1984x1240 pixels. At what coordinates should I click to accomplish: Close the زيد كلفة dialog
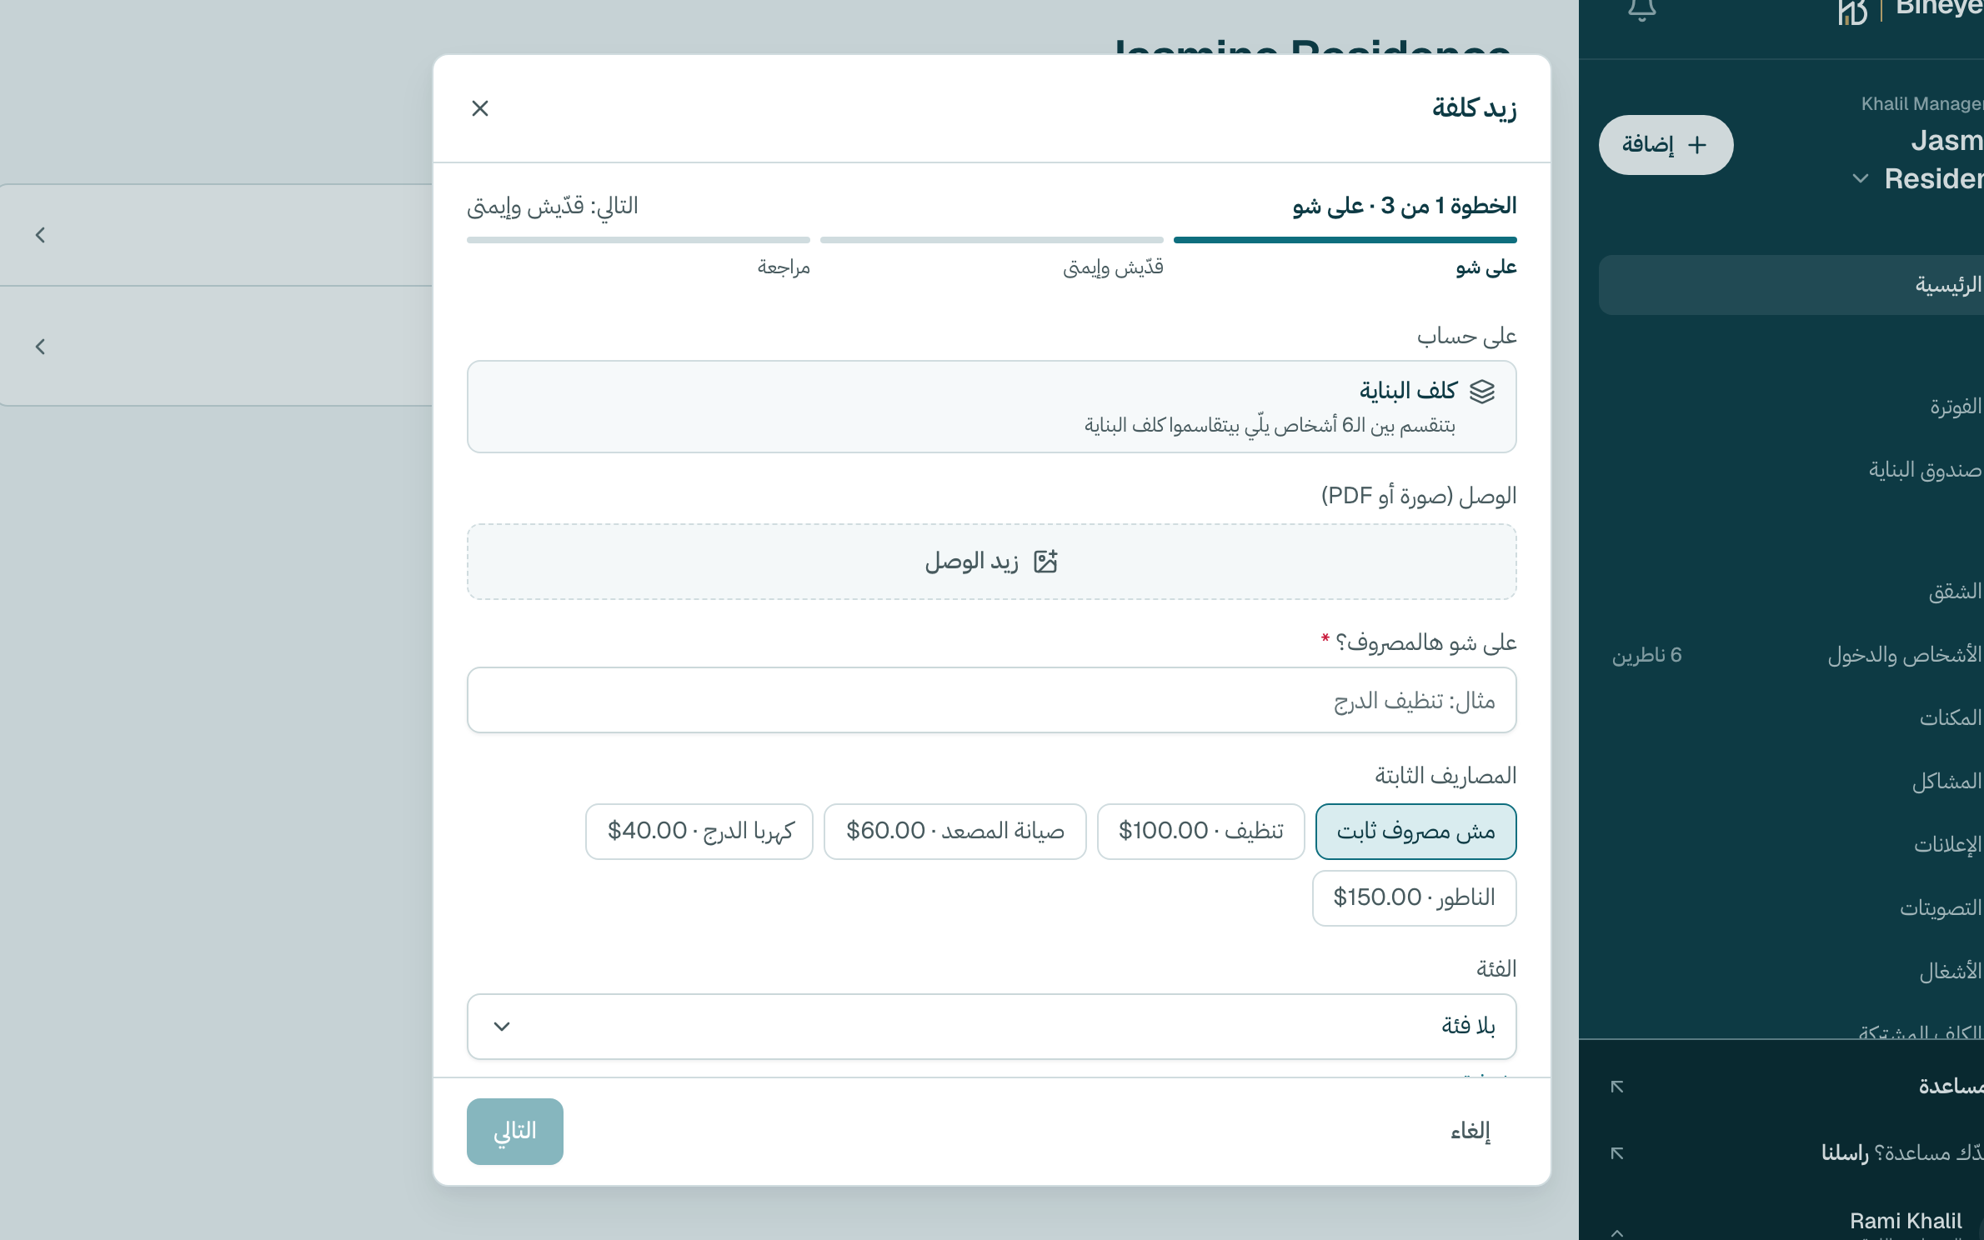click(x=480, y=108)
